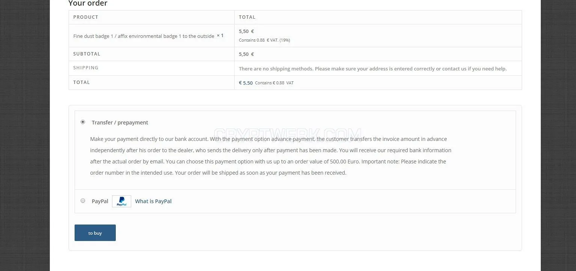The image size is (576, 271).
Task: Open the What is PayPal link
Action: (153, 201)
